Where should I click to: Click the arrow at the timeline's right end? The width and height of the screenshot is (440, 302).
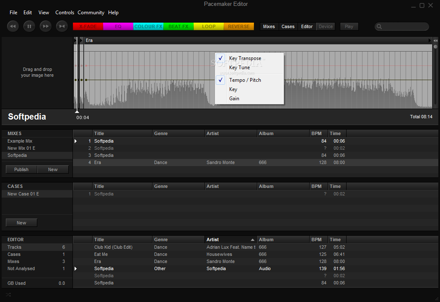point(430,40)
